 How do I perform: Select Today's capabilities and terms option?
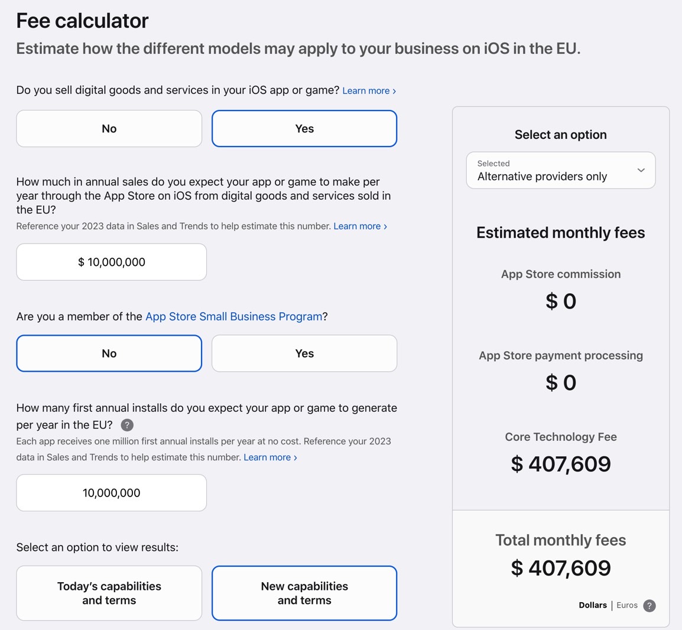coord(109,593)
